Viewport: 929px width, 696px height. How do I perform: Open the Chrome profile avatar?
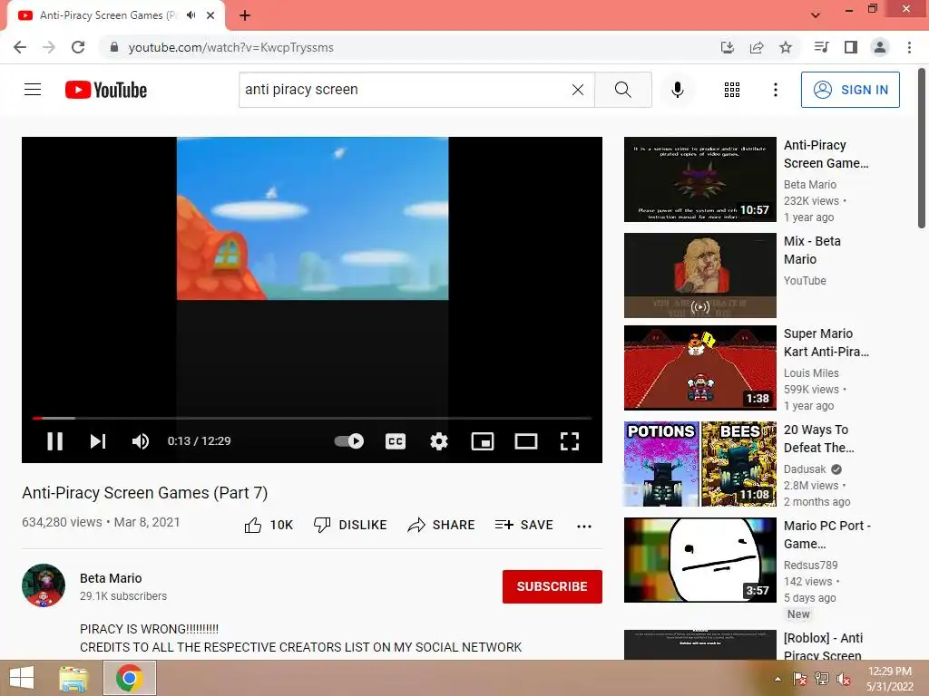coord(880,47)
